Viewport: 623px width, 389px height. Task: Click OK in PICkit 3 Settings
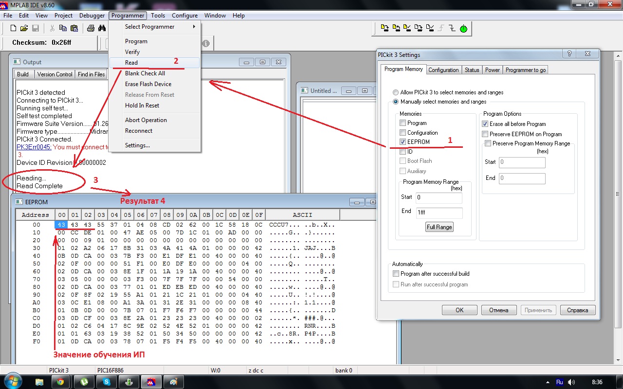[x=459, y=310]
